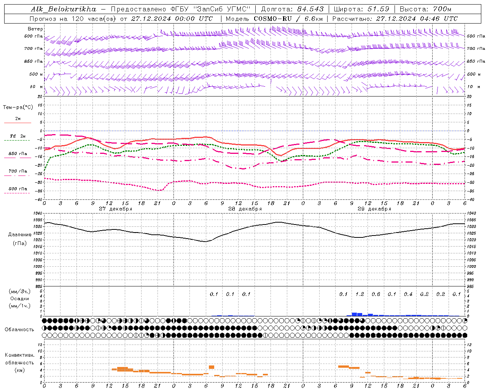Click the right 500 гПа wind level label
487x389 pixels.
coord(476,36)
